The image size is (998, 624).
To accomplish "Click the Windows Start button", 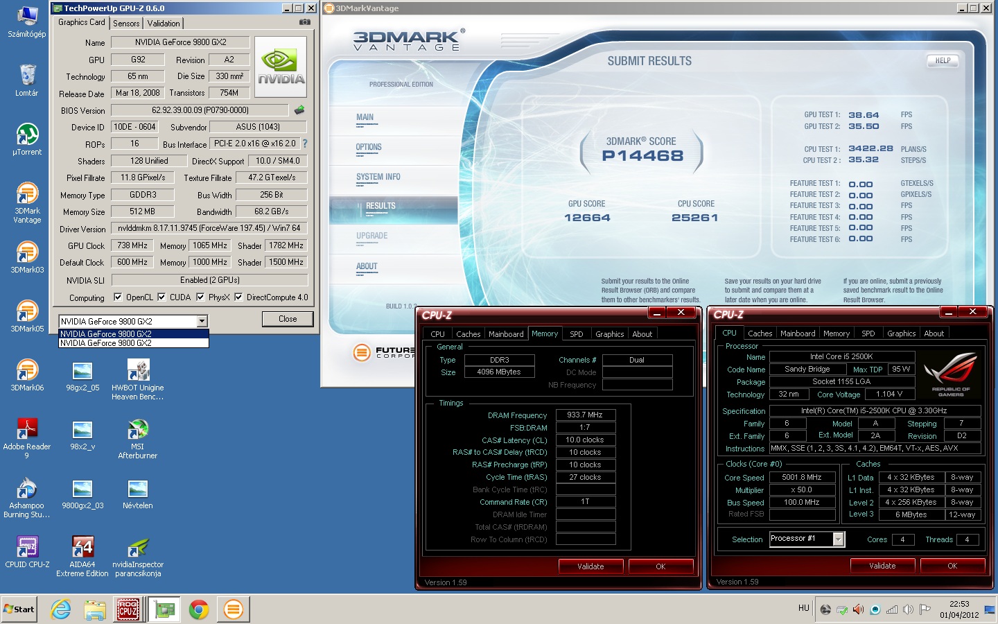I will pos(19,609).
